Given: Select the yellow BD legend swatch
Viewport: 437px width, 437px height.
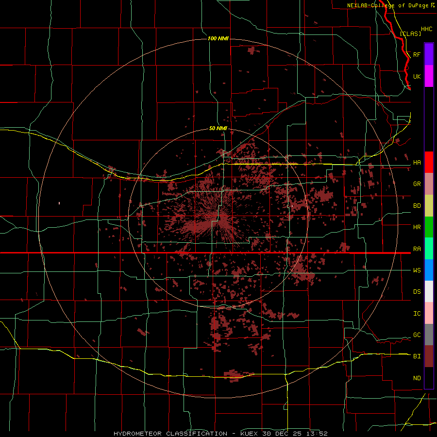Looking at the screenshot, I should [429, 206].
